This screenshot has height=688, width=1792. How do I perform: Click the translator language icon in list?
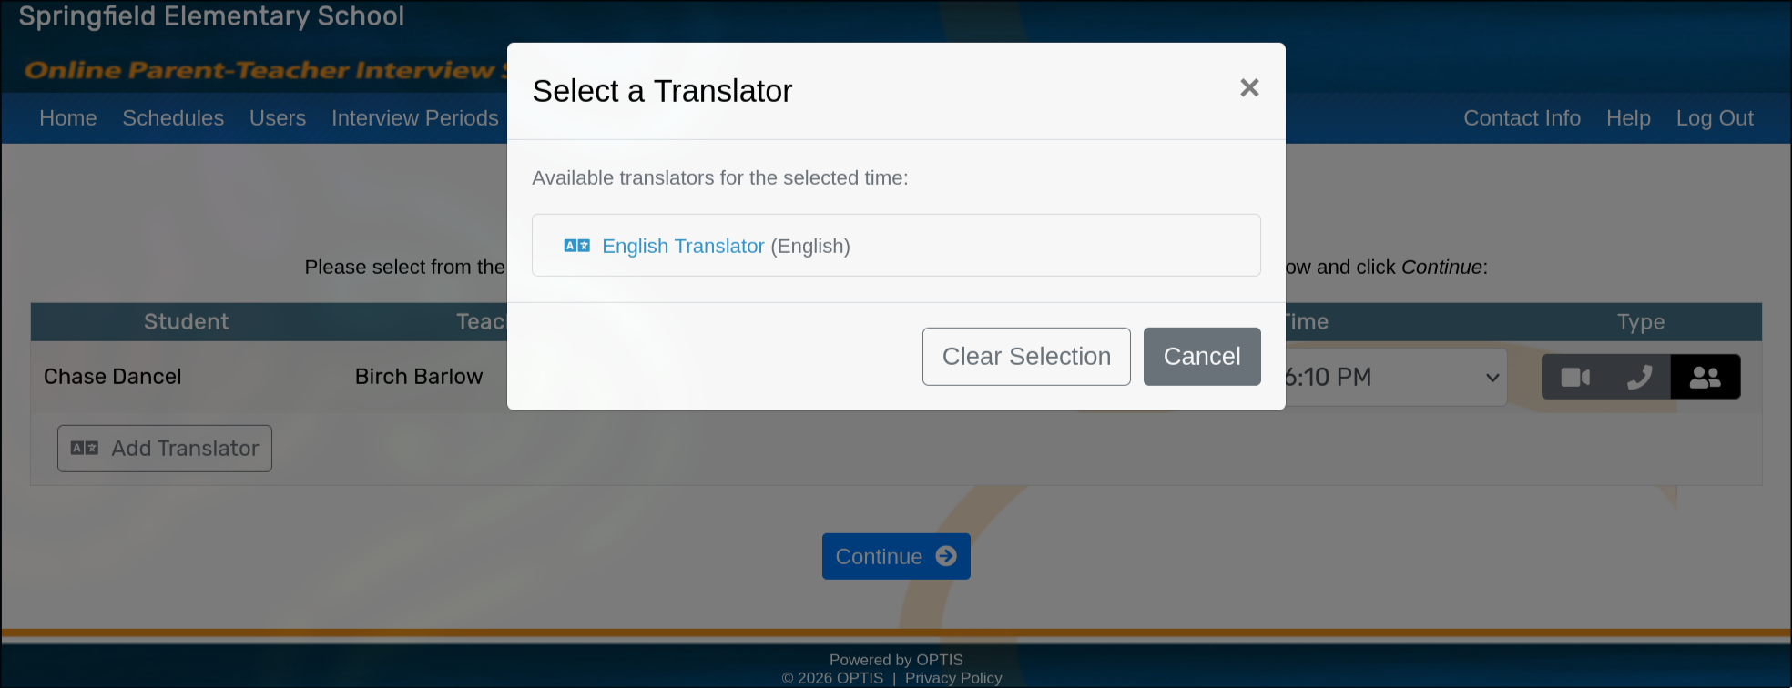(576, 246)
